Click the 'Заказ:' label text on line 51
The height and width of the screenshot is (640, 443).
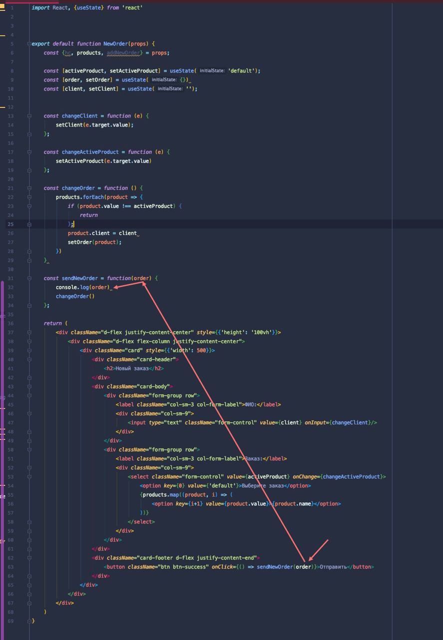click(x=253, y=458)
